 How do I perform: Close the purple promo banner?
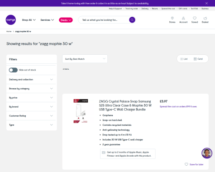(206, 3)
